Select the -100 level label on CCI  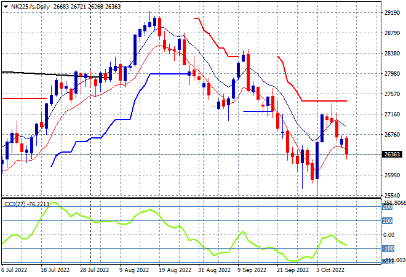coord(388,249)
